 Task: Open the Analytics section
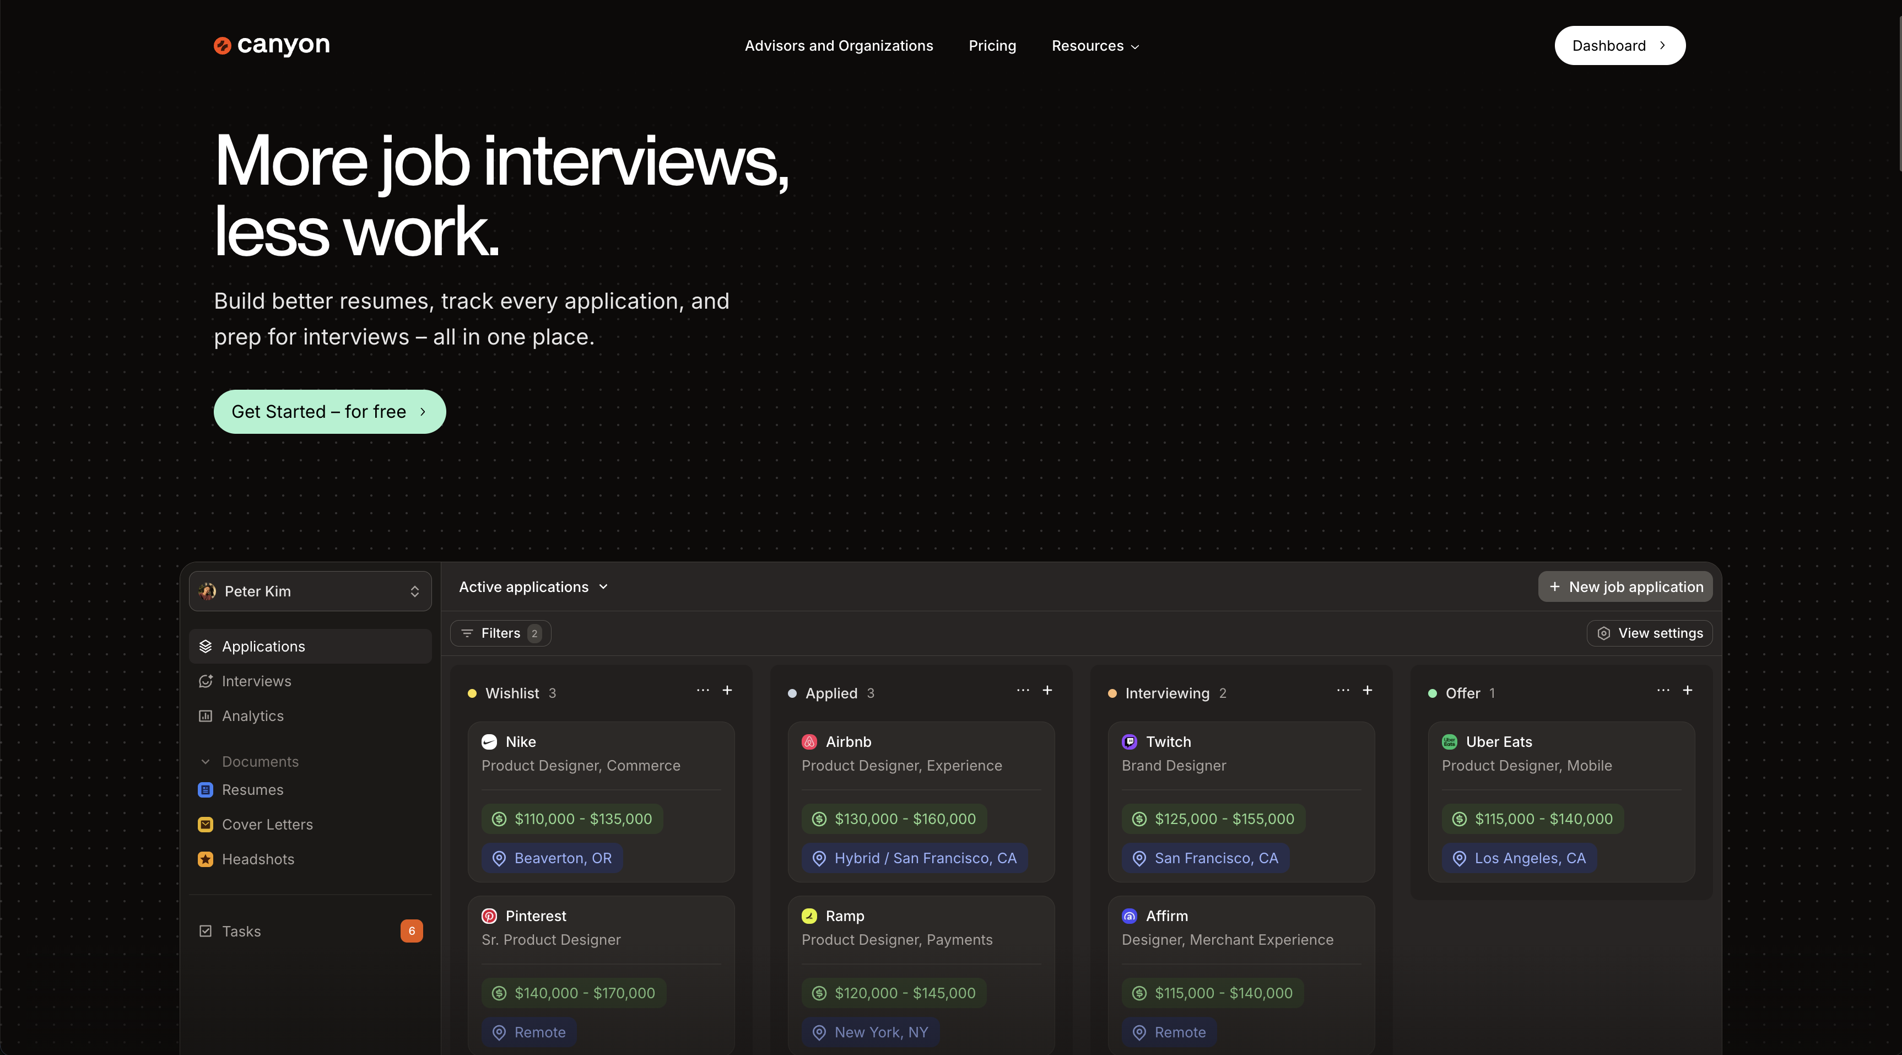(x=252, y=715)
